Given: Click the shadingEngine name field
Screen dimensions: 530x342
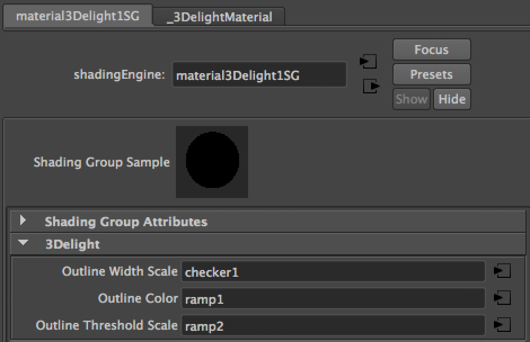Looking at the screenshot, I should pos(259,75).
